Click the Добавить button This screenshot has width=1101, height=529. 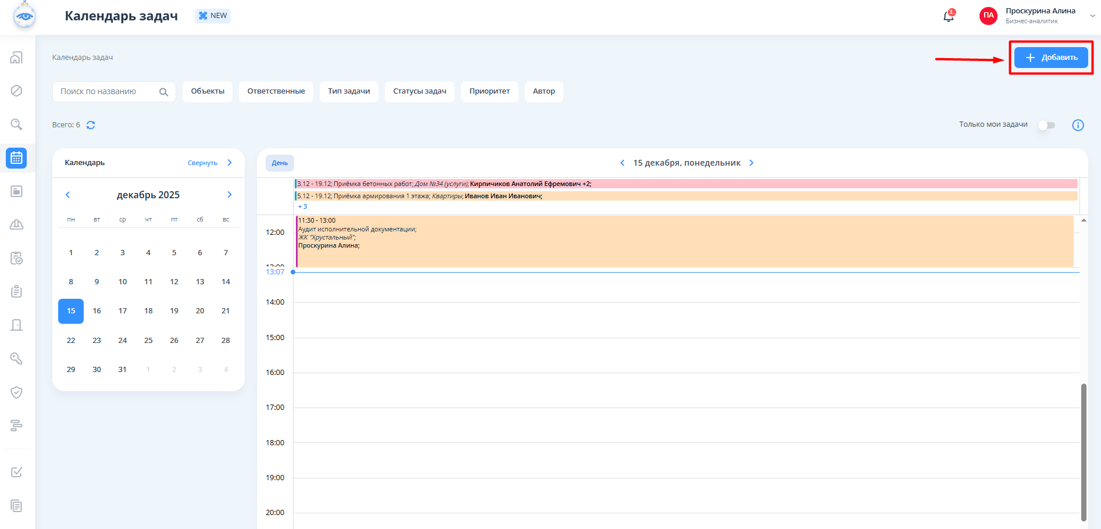coord(1051,58)
